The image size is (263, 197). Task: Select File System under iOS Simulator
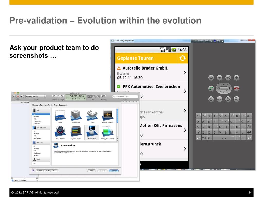point(37,138)
